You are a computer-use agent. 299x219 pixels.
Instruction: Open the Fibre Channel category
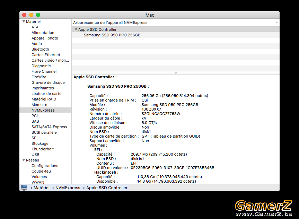[44, 71]
